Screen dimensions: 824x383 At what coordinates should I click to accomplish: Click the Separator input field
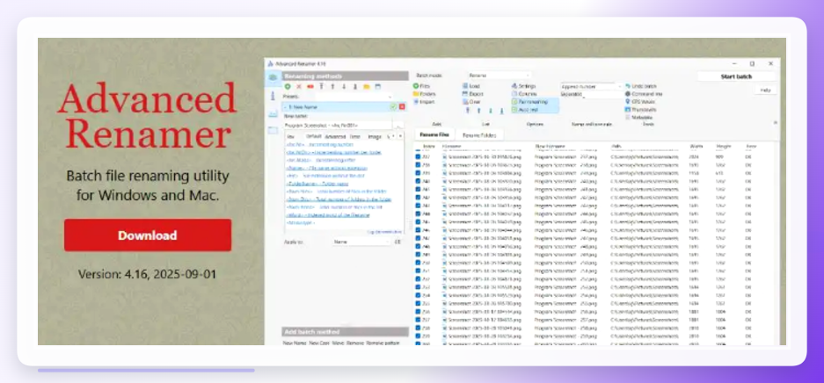[x=602, y=95]
